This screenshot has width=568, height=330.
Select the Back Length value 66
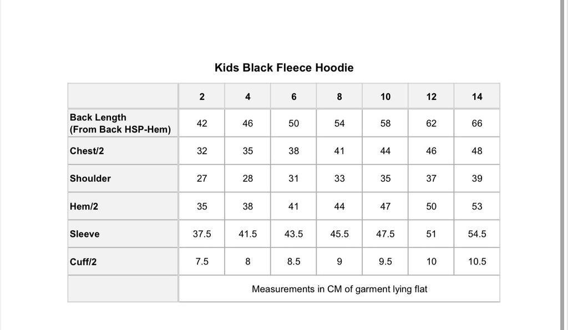pyautogui.click(x=476, y=124)
